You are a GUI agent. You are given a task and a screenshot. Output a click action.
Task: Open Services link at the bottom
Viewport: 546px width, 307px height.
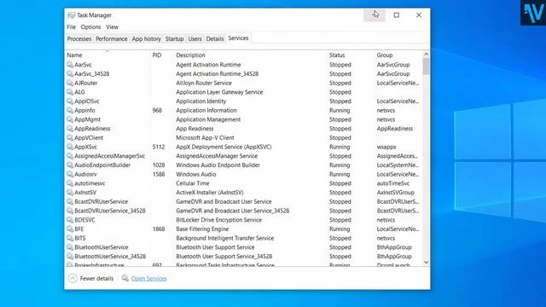[149, 279]
